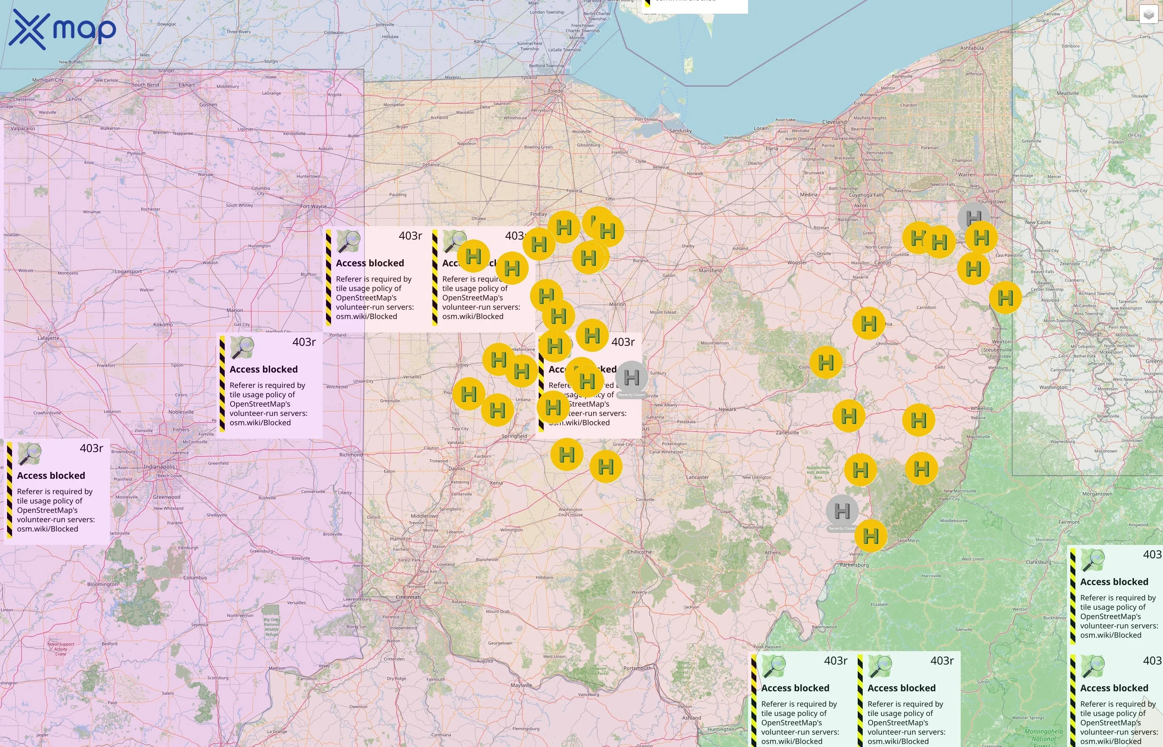Screen dimensions: 1163x747
Task: Open yellow hospital marker beside Coshocton
Action: click(x=826, y=362)
